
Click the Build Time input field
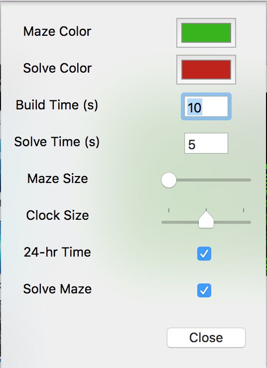click(206, 106)
